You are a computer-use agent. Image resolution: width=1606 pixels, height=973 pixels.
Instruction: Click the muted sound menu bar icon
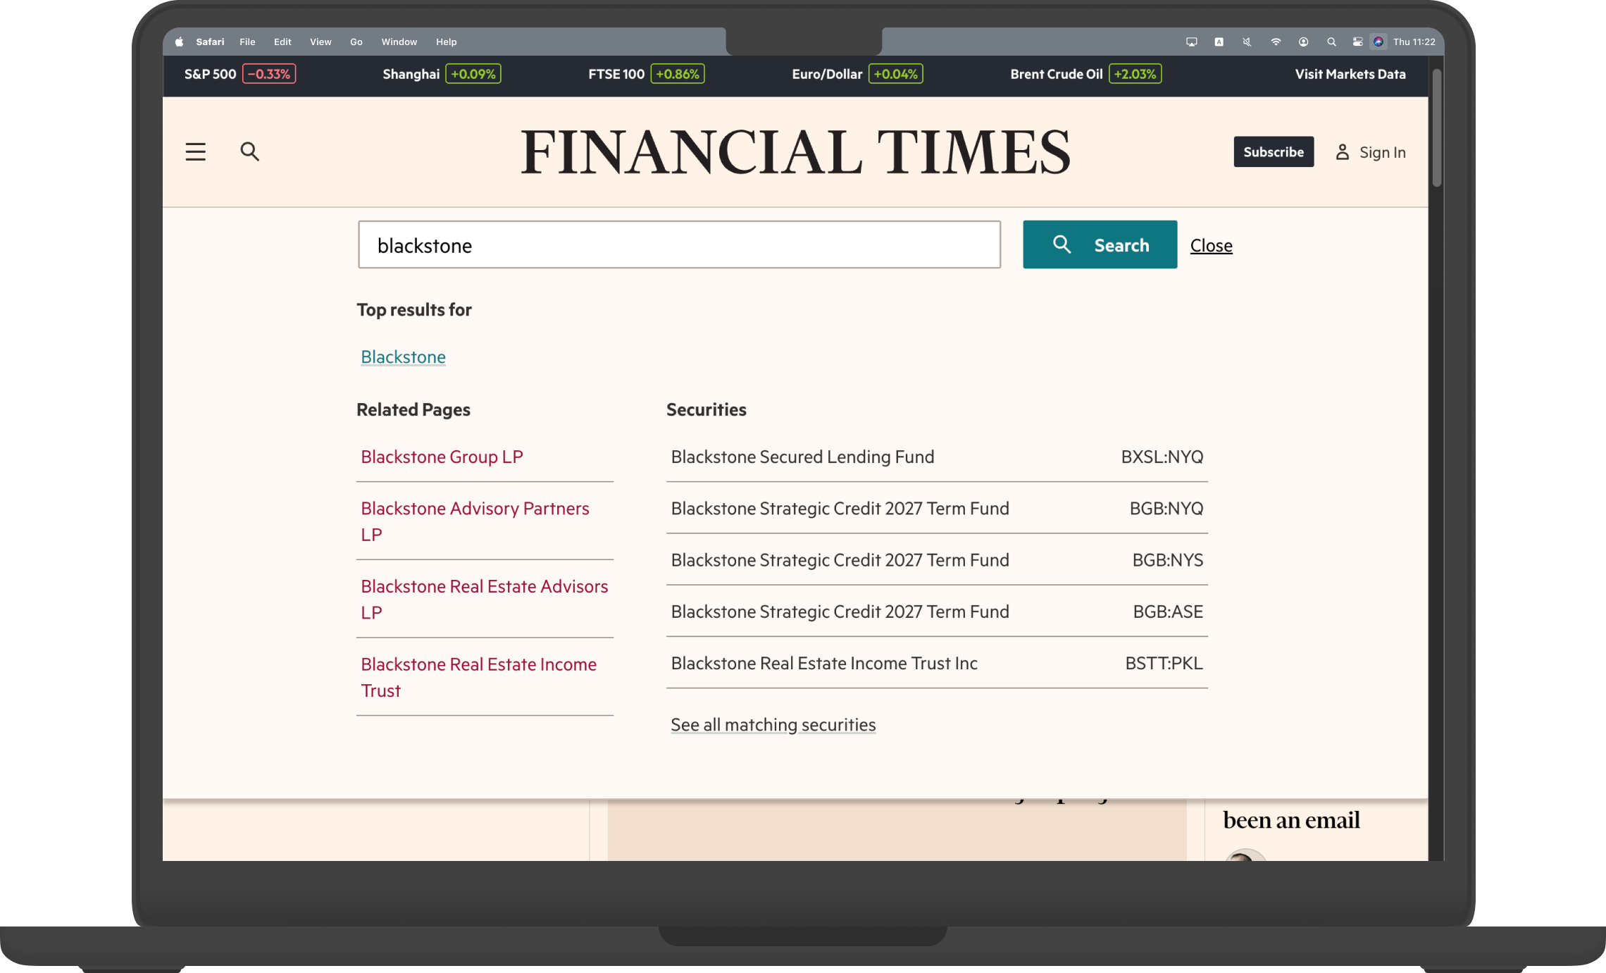(x=1247, y=42)
